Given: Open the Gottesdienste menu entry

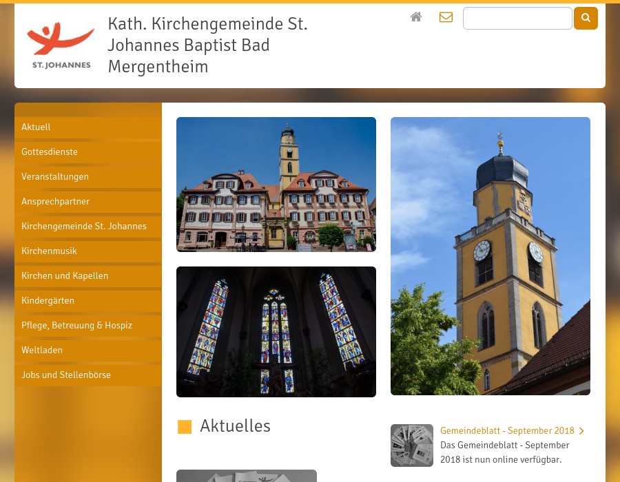Looking at the screenshot, I should click(50, 151).
